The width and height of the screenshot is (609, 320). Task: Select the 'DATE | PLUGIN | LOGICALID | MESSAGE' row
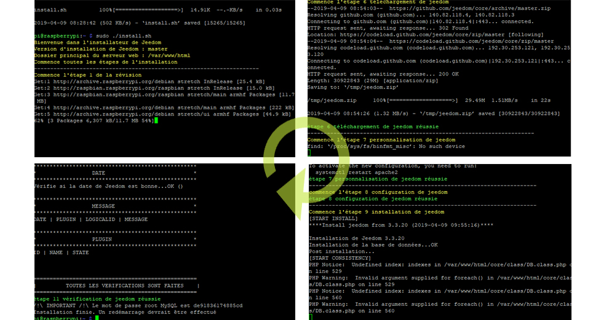click(91, 219)
